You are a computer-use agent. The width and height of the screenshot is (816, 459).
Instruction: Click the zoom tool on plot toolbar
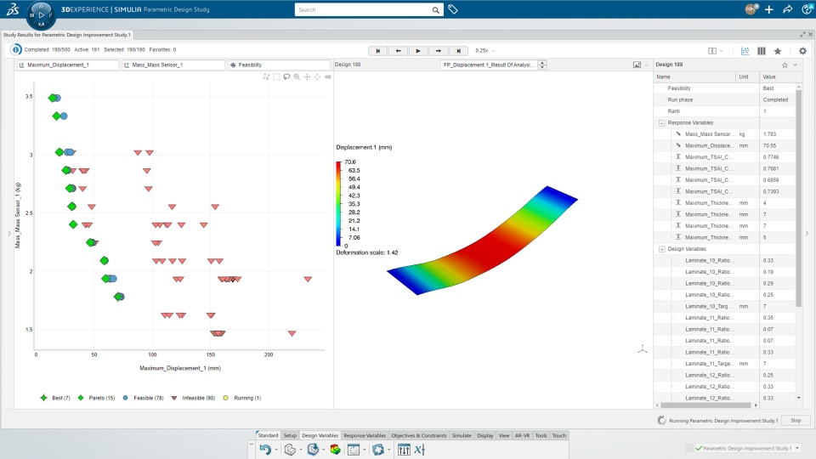point(297,77)
